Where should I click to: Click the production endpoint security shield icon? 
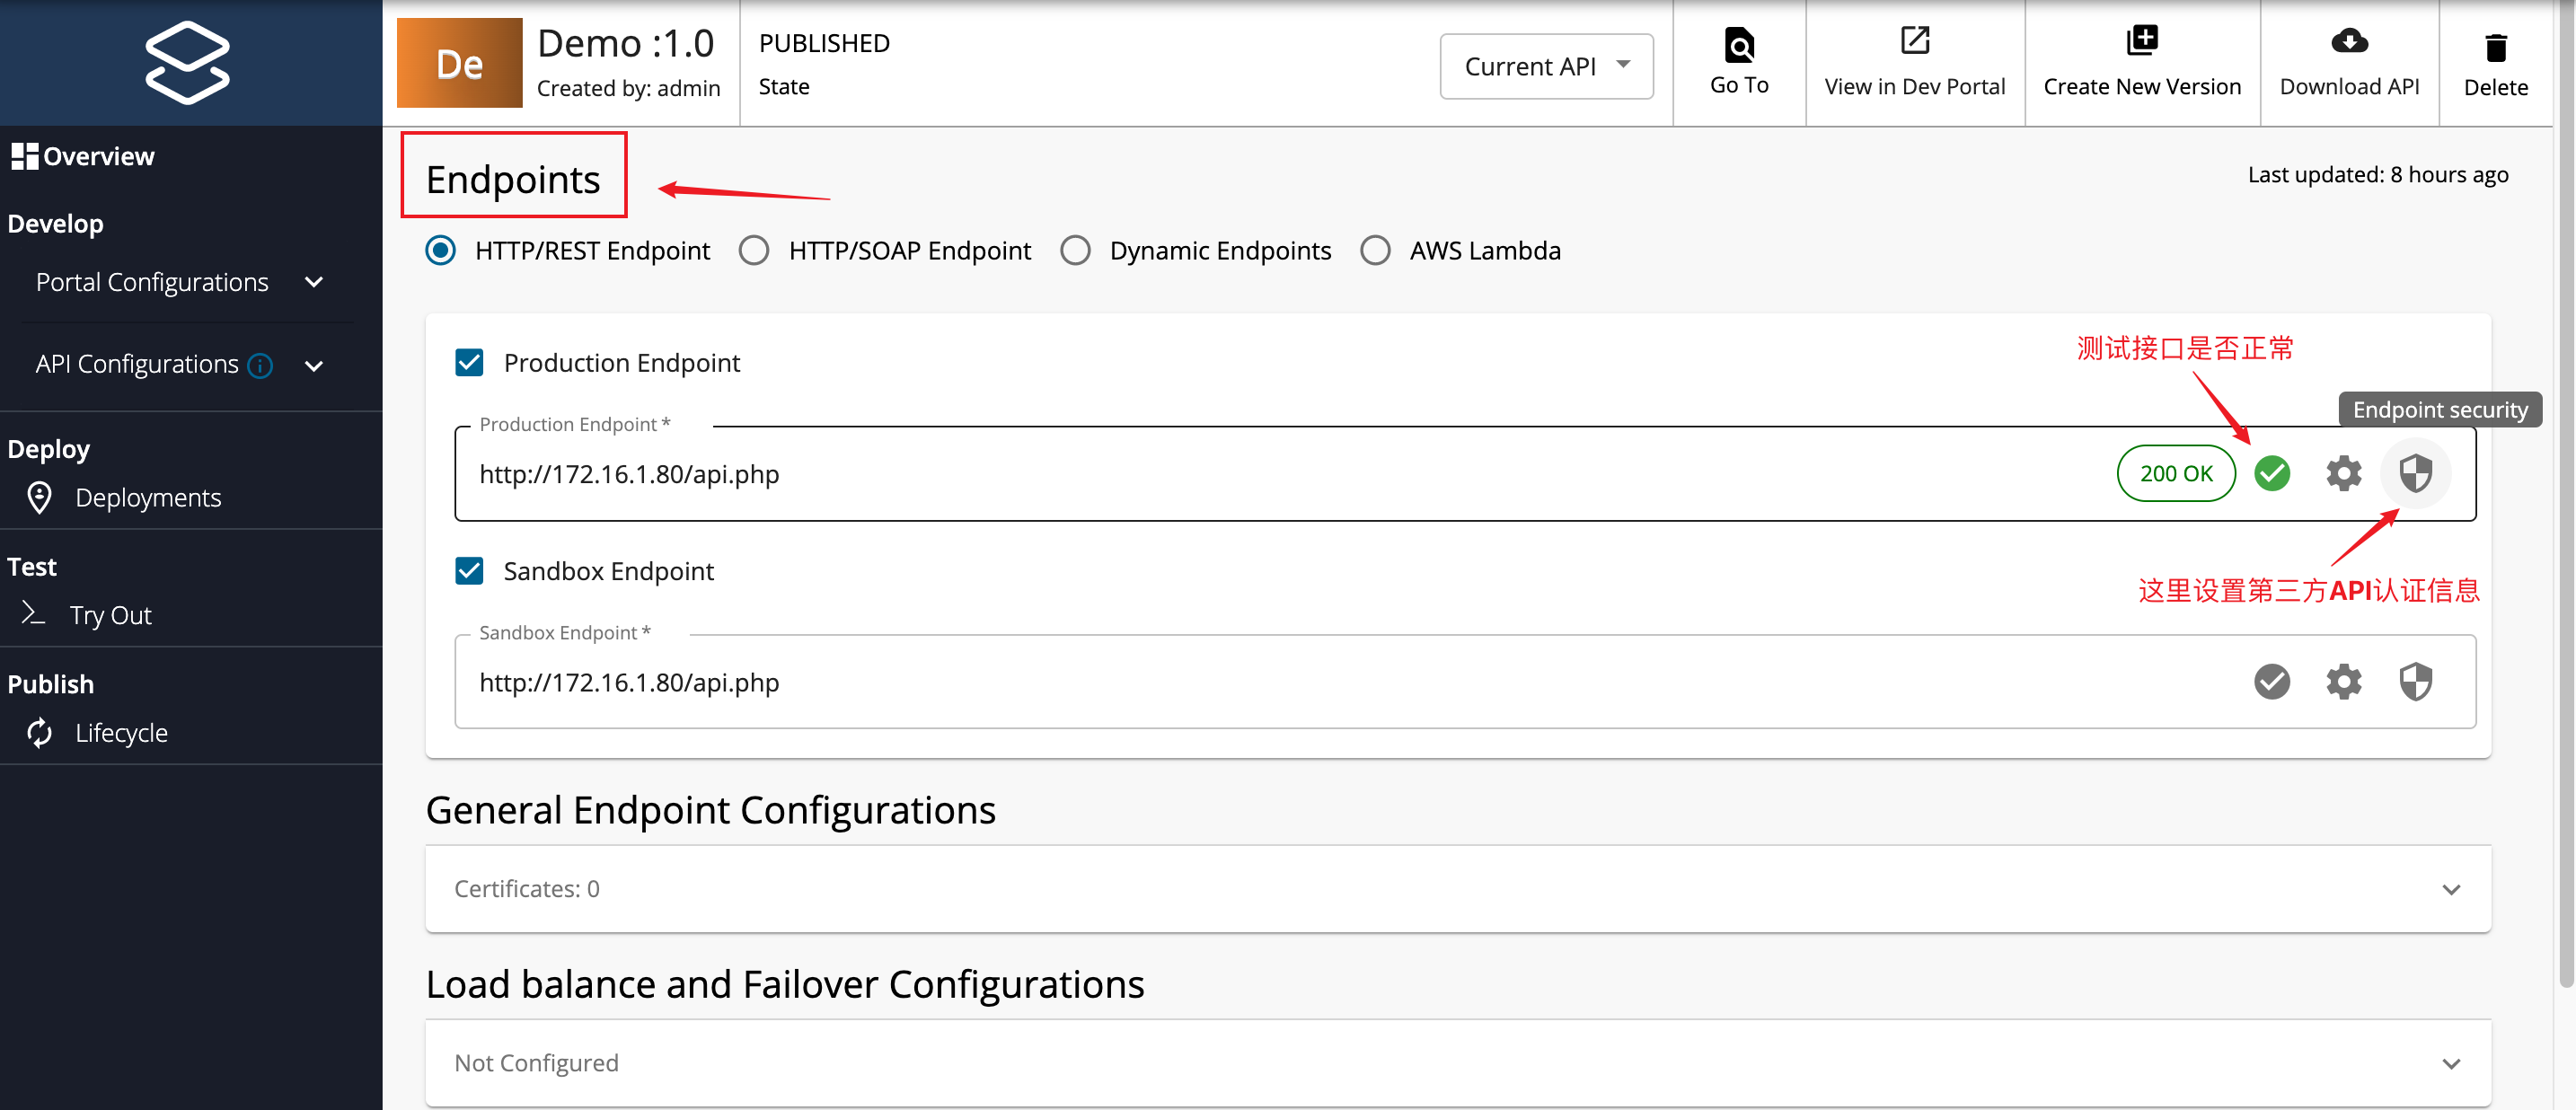(2415, 473)
